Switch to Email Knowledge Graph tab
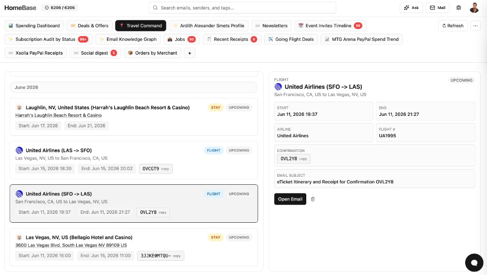Viewport: 487px width, 275px height. coord(128,39)
